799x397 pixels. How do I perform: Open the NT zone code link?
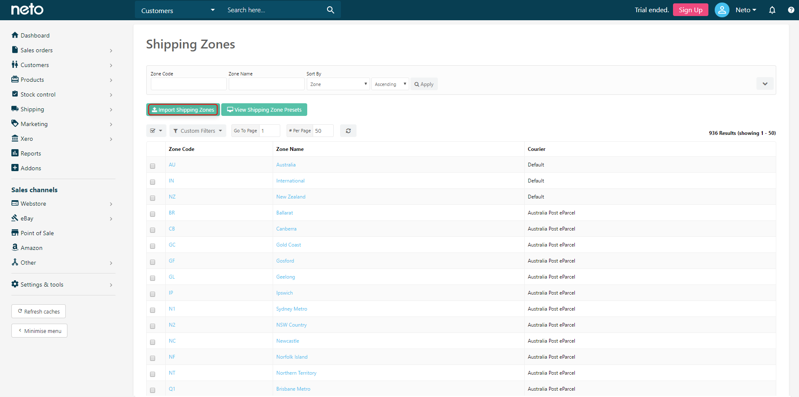click(x=172, y=373)
